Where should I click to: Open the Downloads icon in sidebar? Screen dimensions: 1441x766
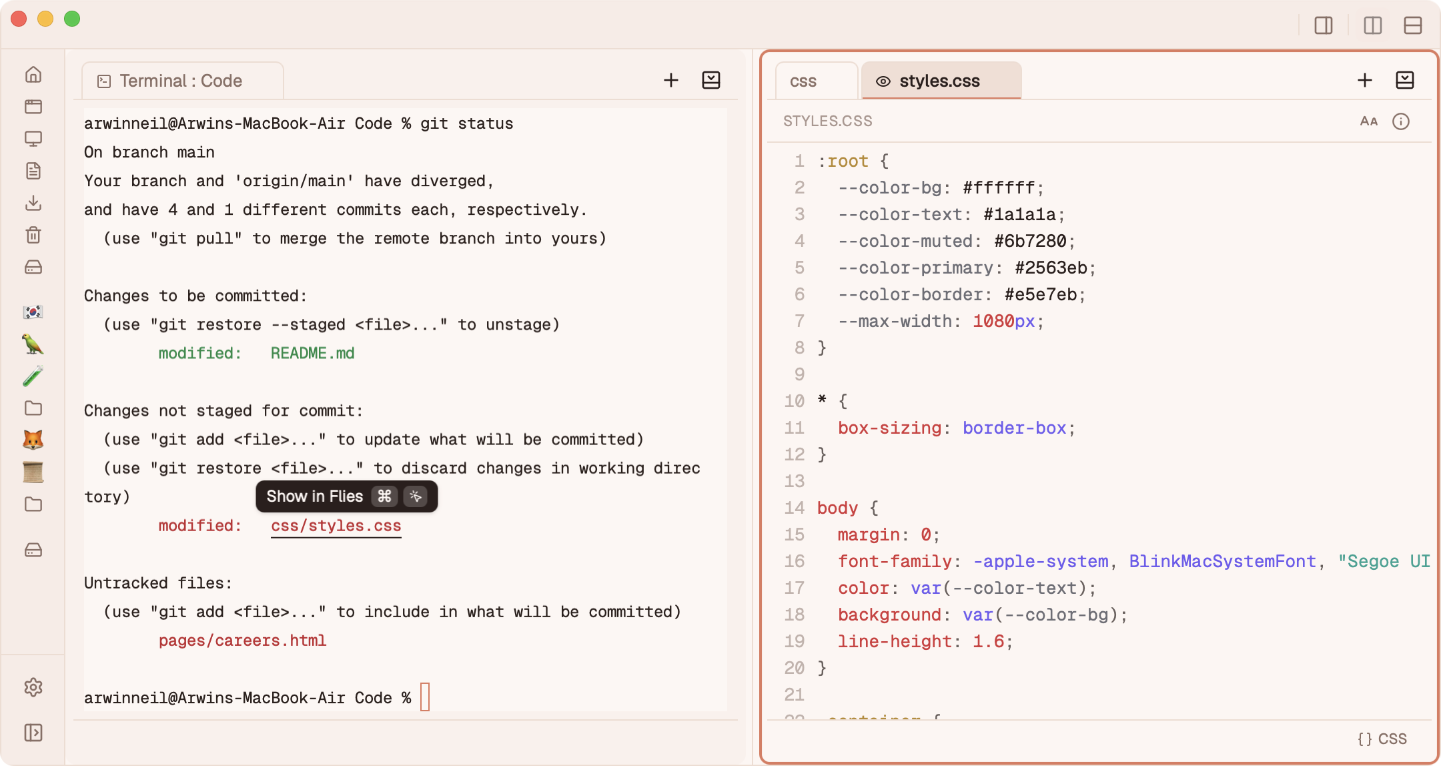pyautogui.click(x=33, y=202)
